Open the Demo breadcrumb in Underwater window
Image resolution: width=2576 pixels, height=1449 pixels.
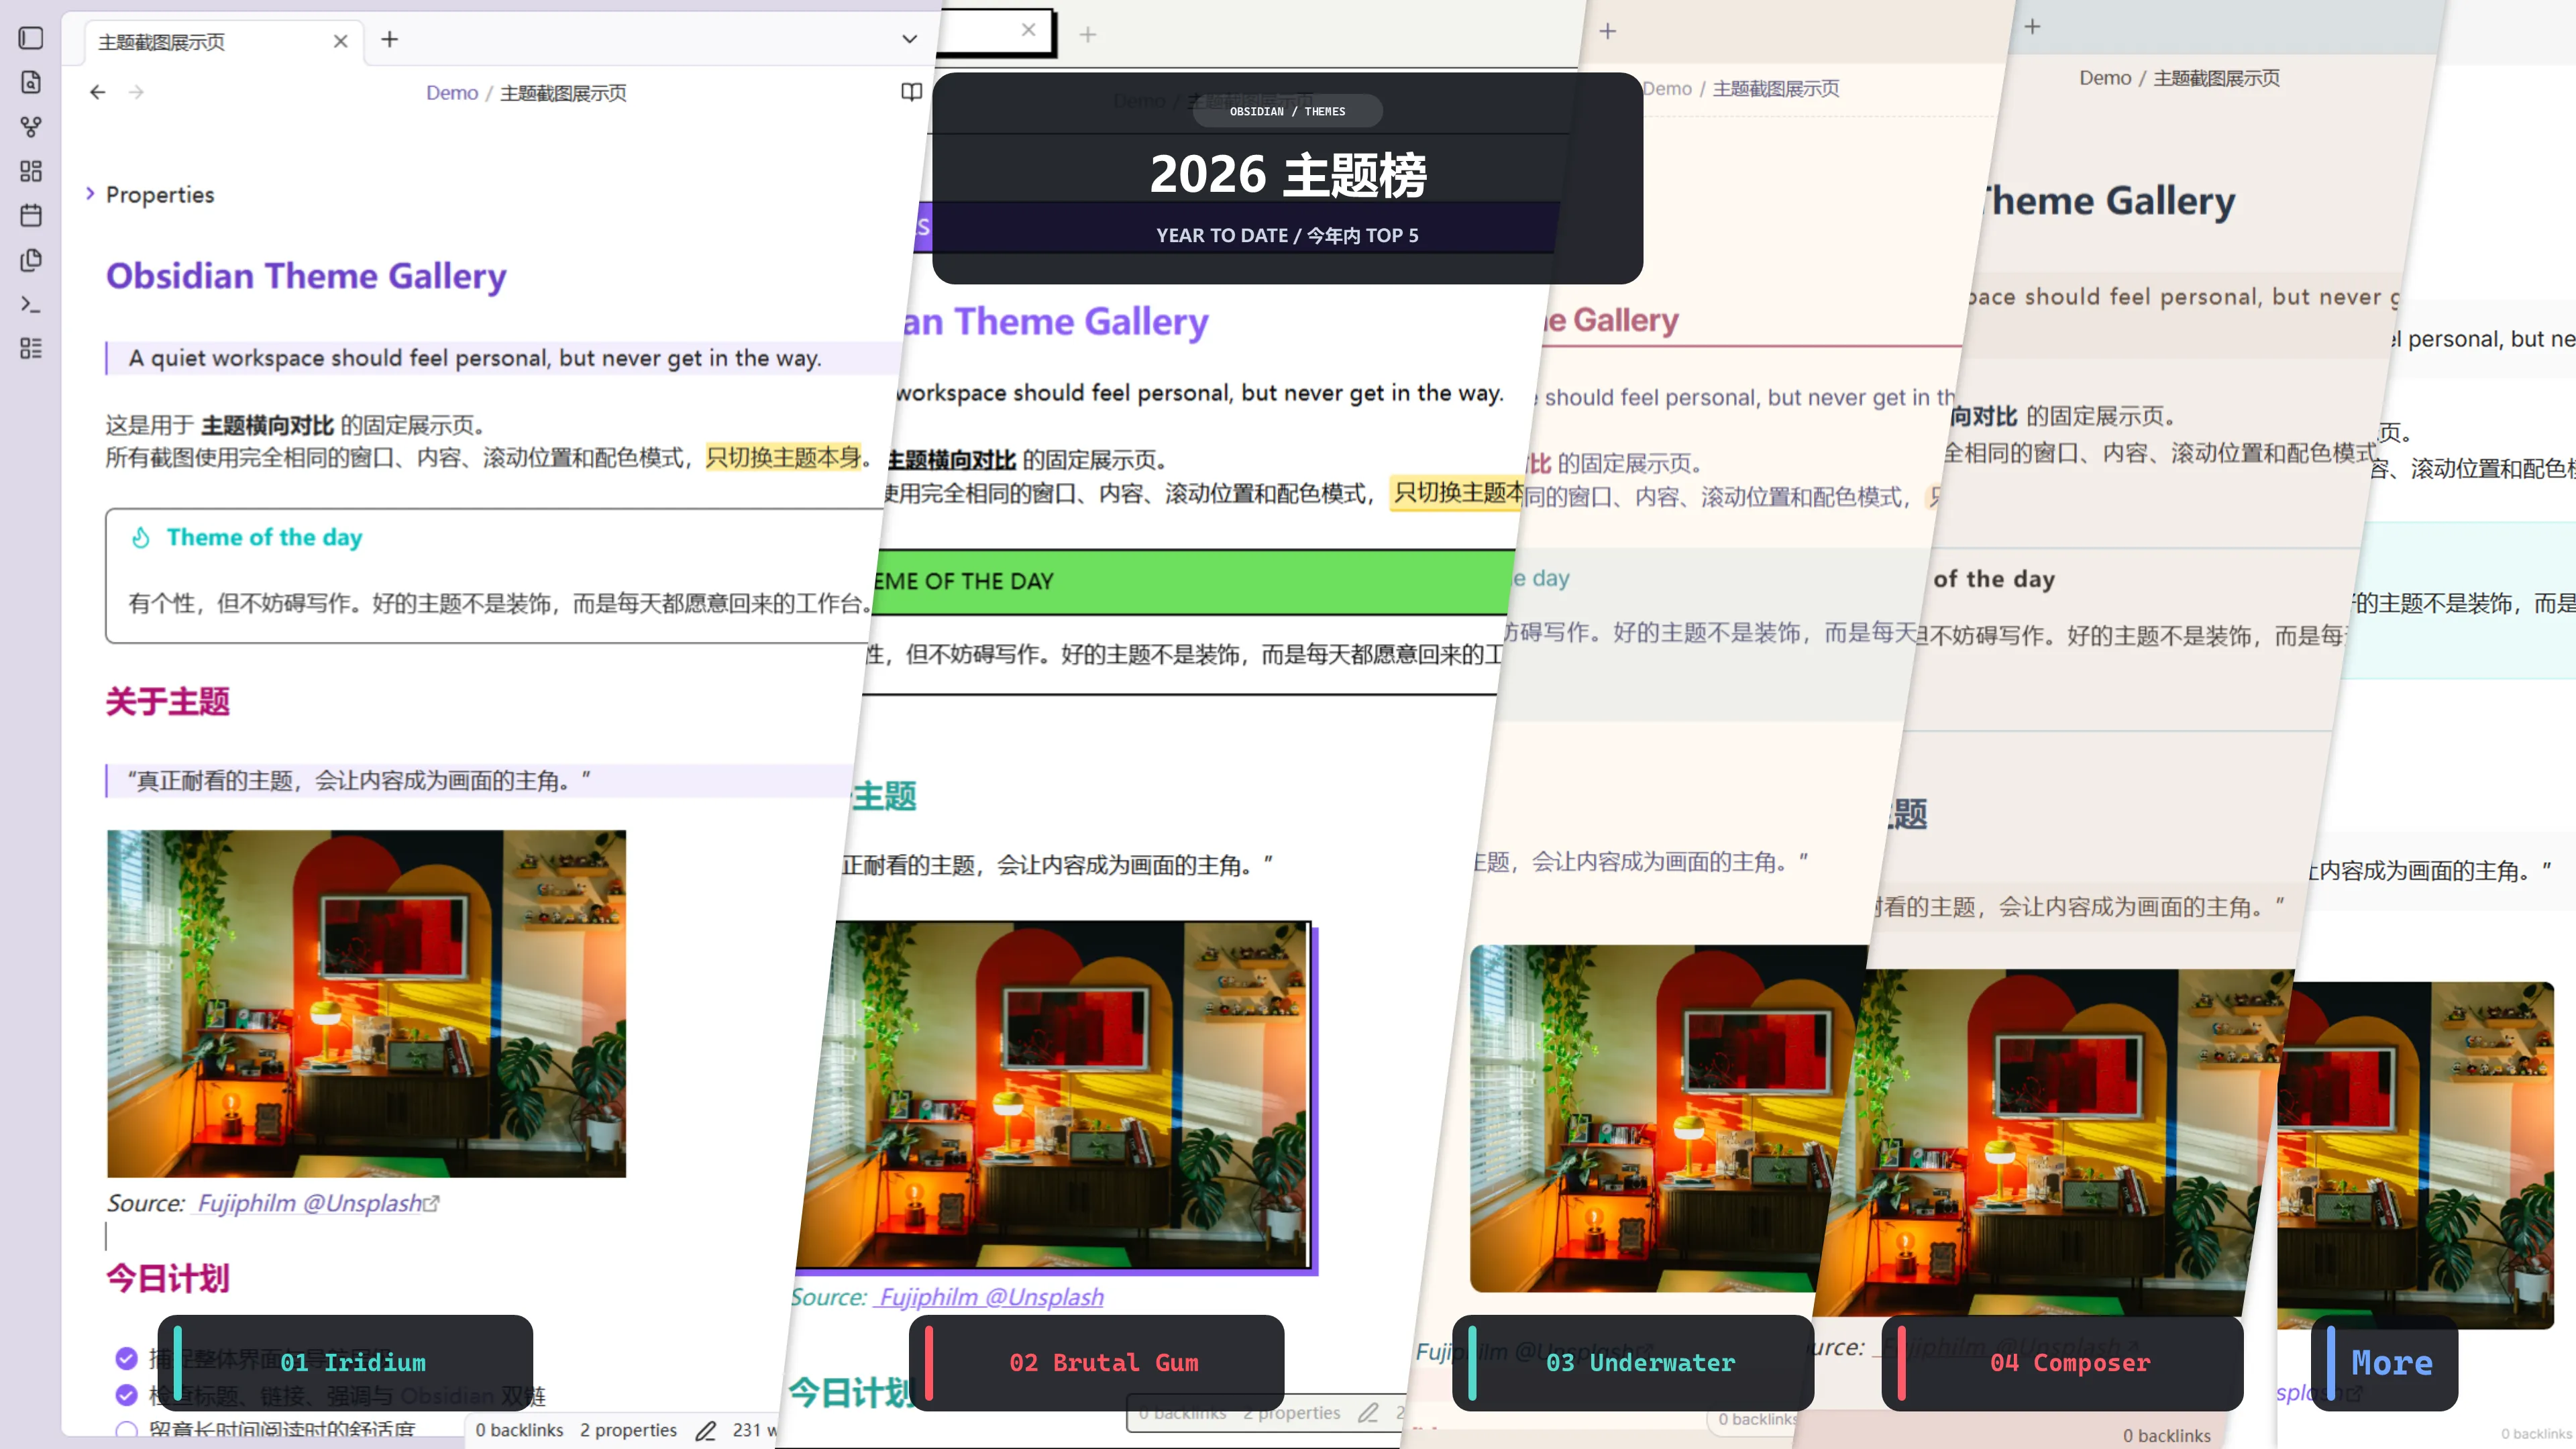[1667, 89]
